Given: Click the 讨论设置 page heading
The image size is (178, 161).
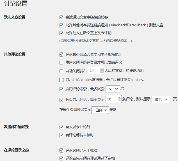Looking at the screenshot, I should (x=15, y=3).
